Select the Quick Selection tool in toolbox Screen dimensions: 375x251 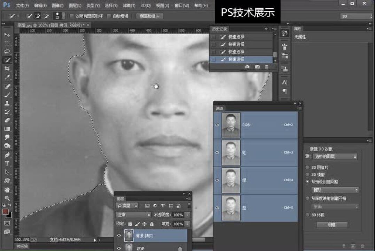tap(7, 60)
